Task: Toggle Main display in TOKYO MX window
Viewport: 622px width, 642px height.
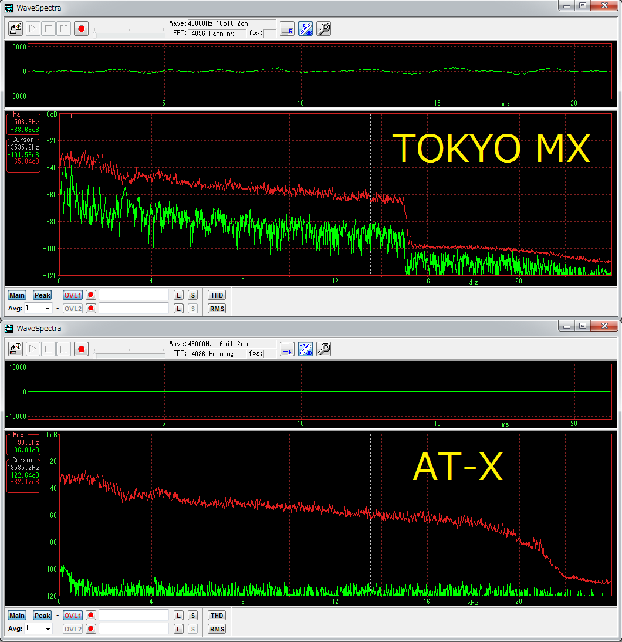Action: [x=17, y=295]
